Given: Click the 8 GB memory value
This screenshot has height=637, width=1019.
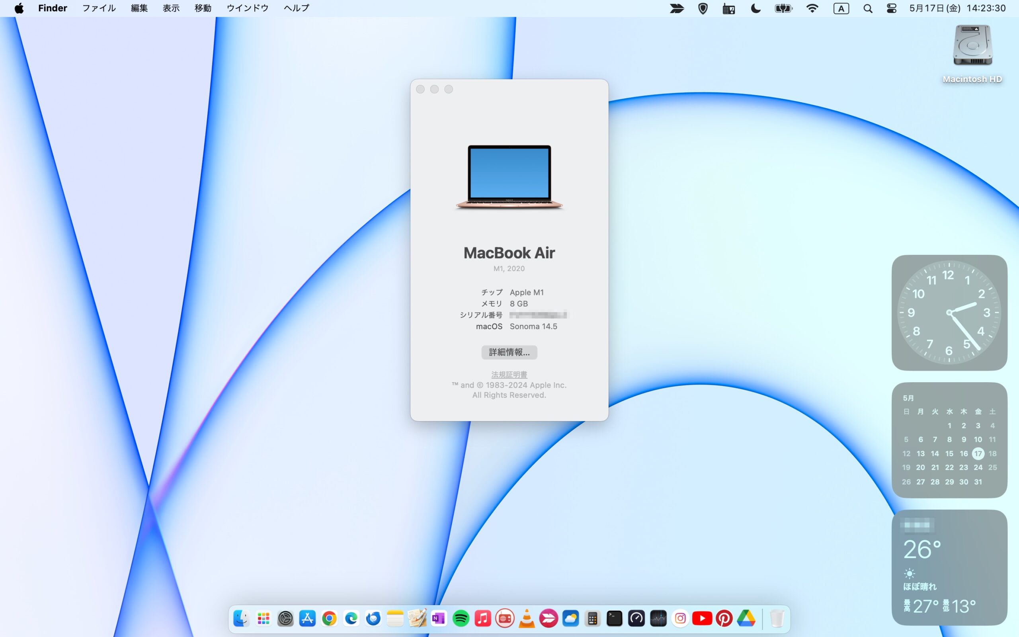Looking at the screenshot, I should coord(519,304).
